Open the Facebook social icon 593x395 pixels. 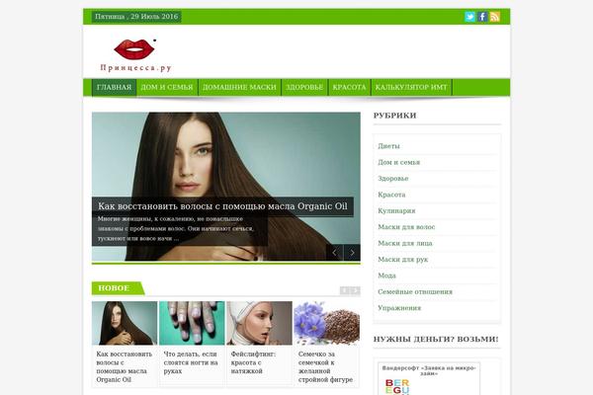(482, 17)
